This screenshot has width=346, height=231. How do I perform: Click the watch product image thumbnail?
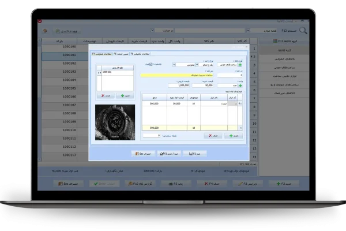point(115,122)
